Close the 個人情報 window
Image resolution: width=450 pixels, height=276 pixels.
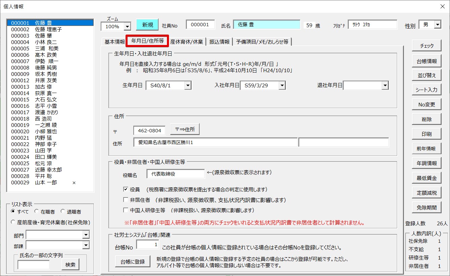coord(442,6)
